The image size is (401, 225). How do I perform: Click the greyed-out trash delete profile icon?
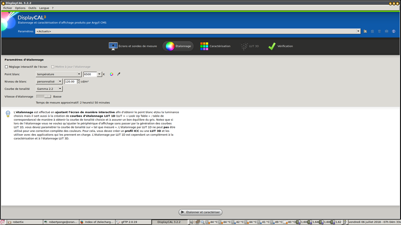pos(379,31)
